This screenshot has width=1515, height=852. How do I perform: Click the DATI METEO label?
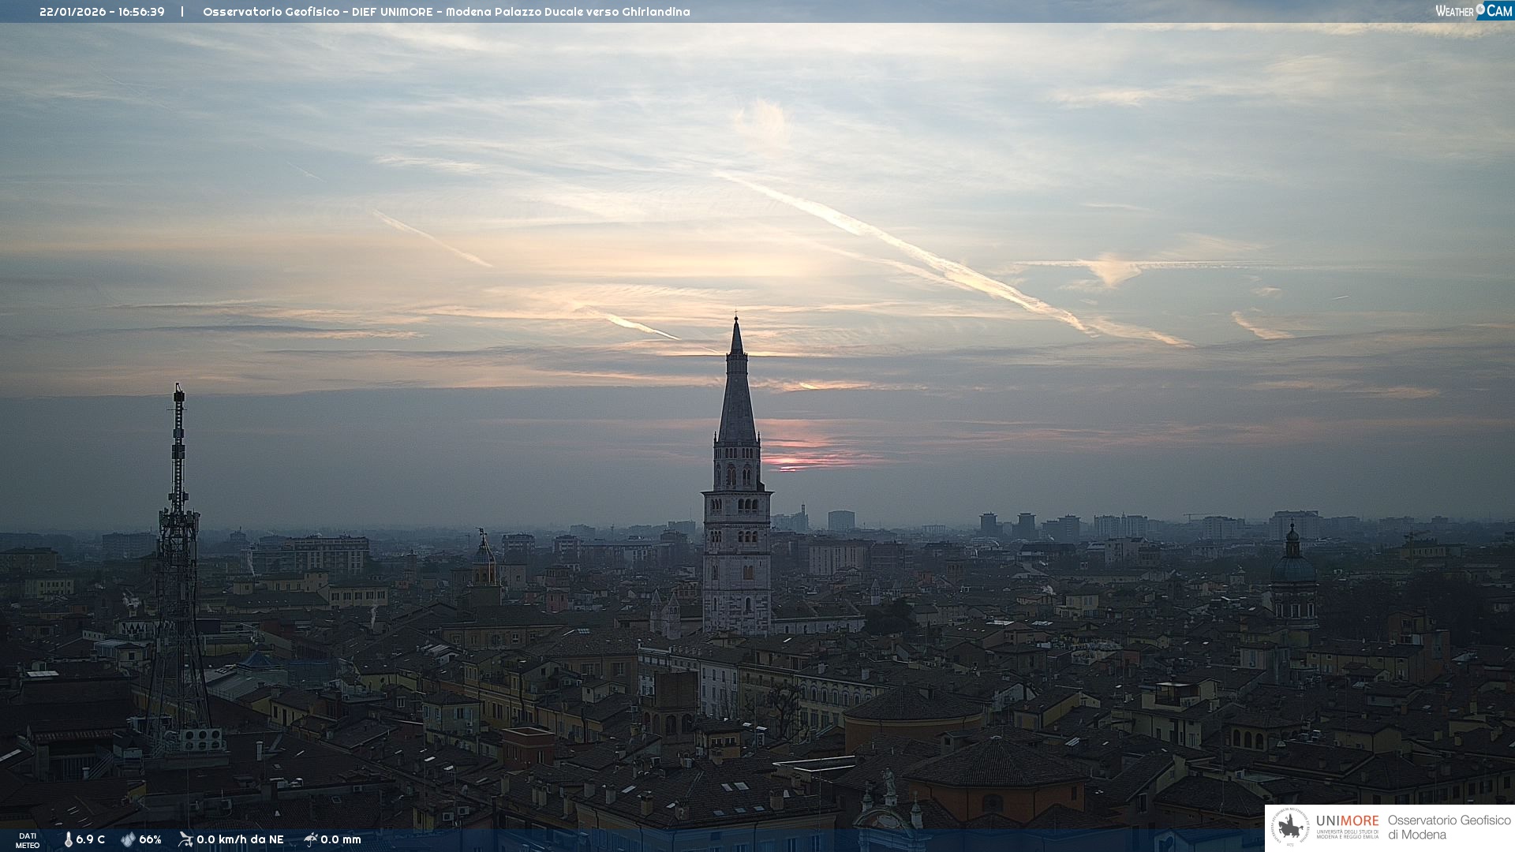click(x=28, y=840)
